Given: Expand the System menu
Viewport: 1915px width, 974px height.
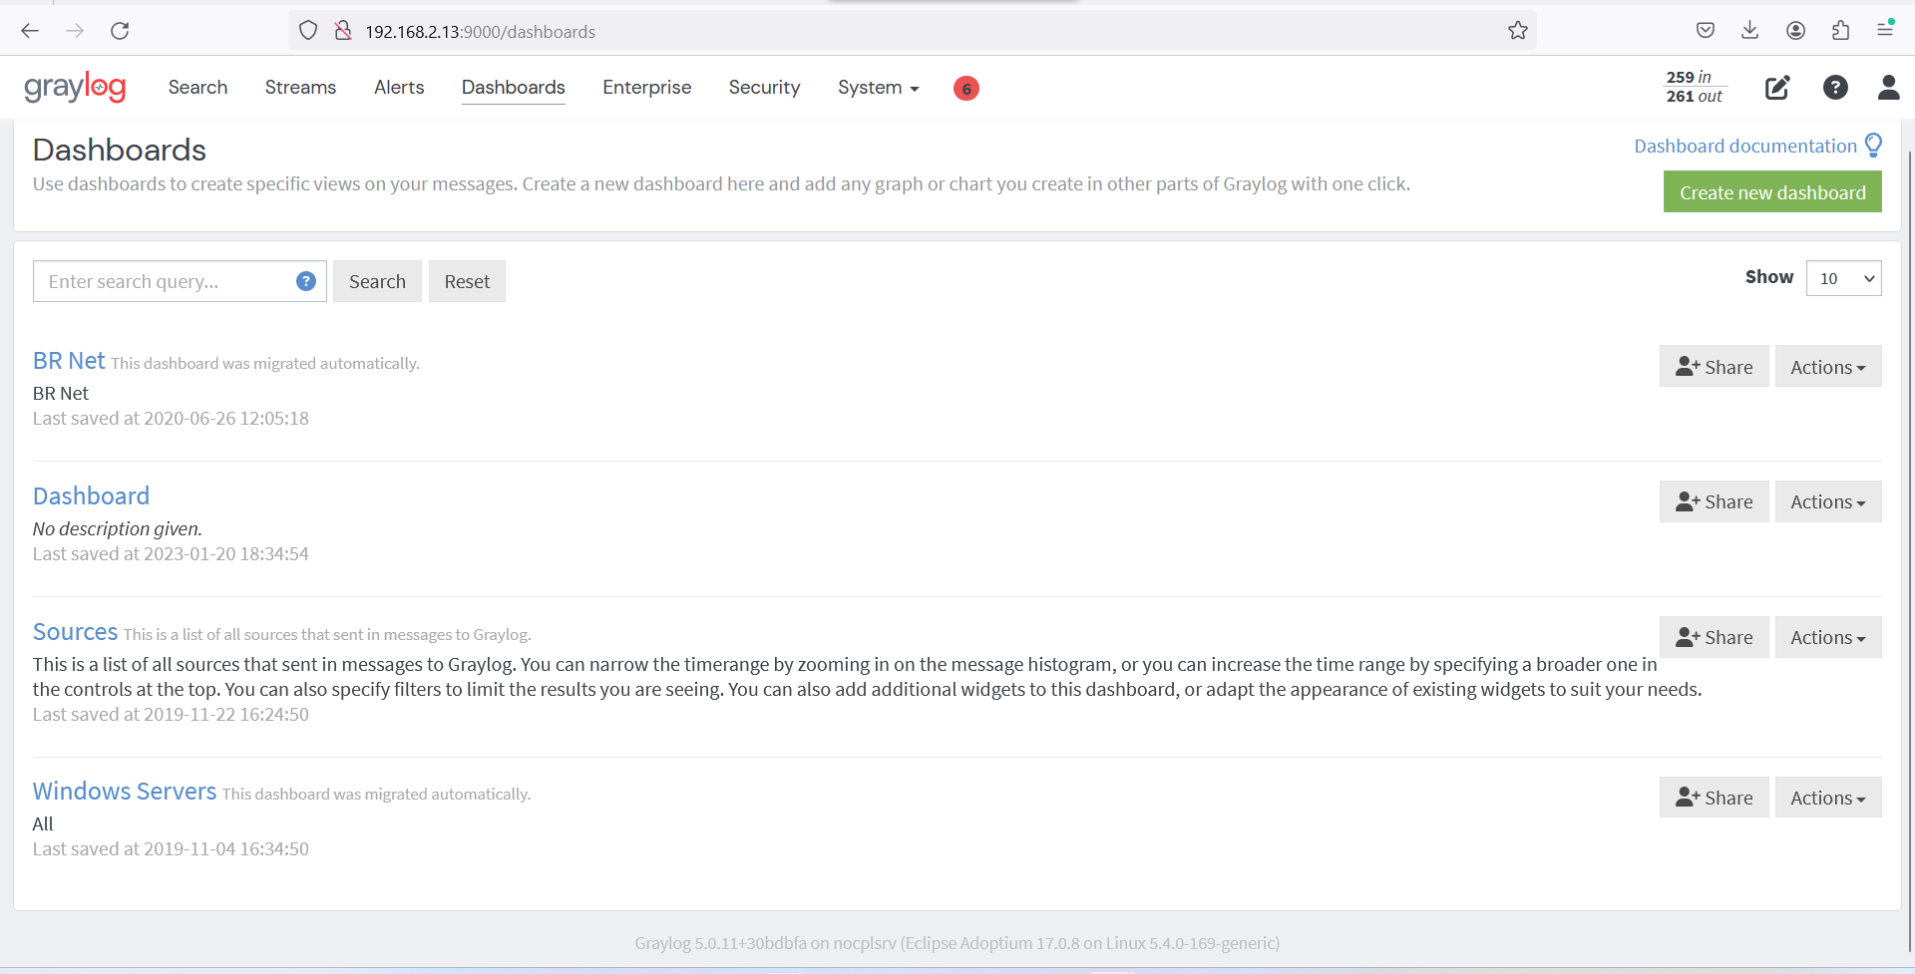Looking at the screenshot, I should 877,88.
